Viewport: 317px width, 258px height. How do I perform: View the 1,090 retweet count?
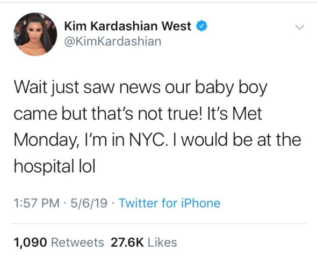(31, 242)
